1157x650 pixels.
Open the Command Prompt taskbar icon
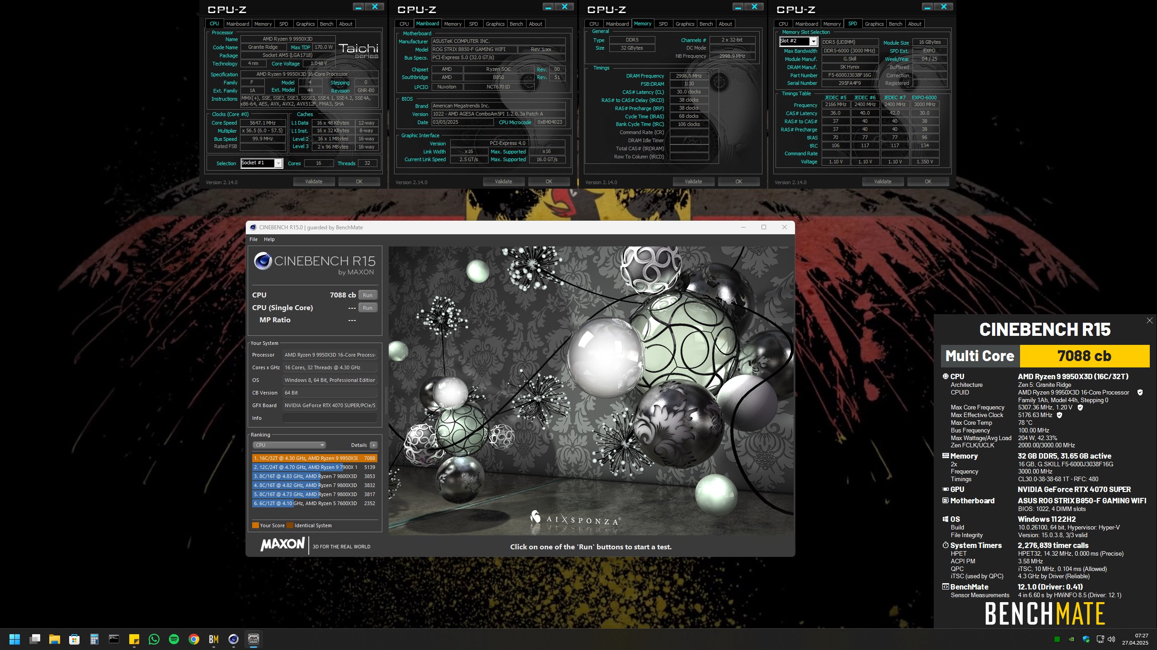(x=114, y=639)
